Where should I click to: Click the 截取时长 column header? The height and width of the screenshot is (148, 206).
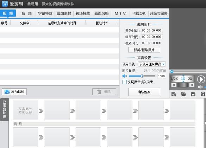click(102, 23)
